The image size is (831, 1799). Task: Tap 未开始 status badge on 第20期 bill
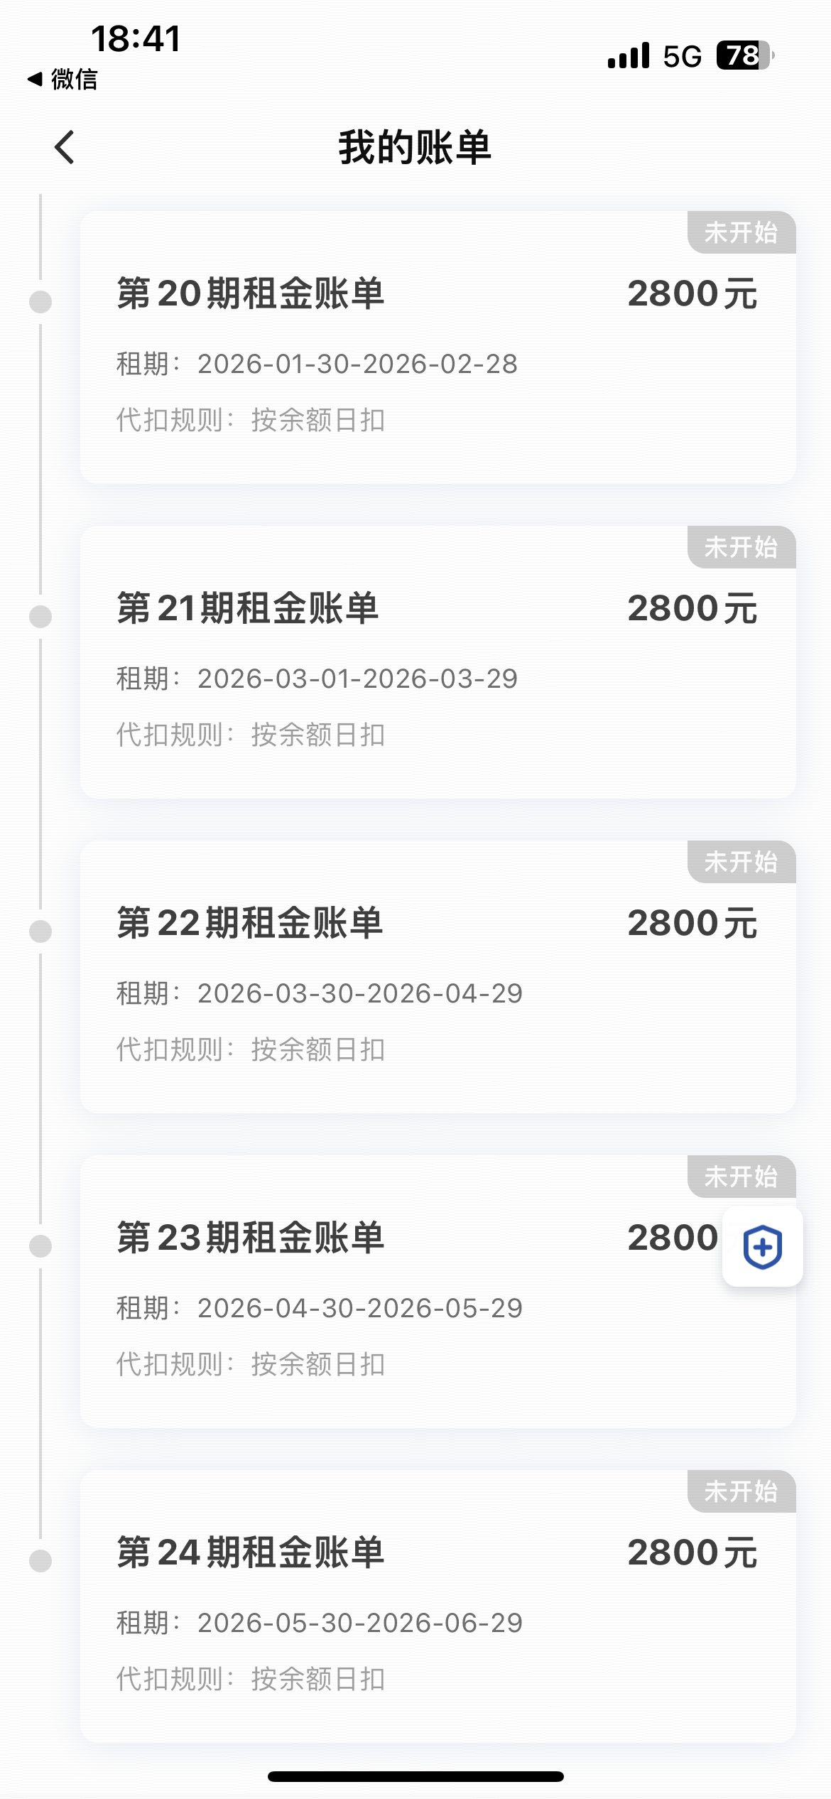tap(741, 233)
